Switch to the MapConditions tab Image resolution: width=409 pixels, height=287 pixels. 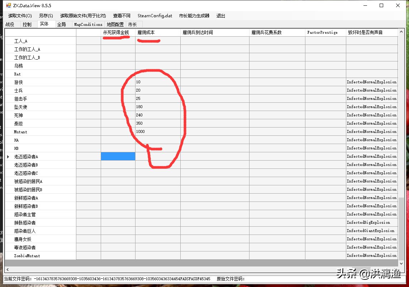coord(88,24)
